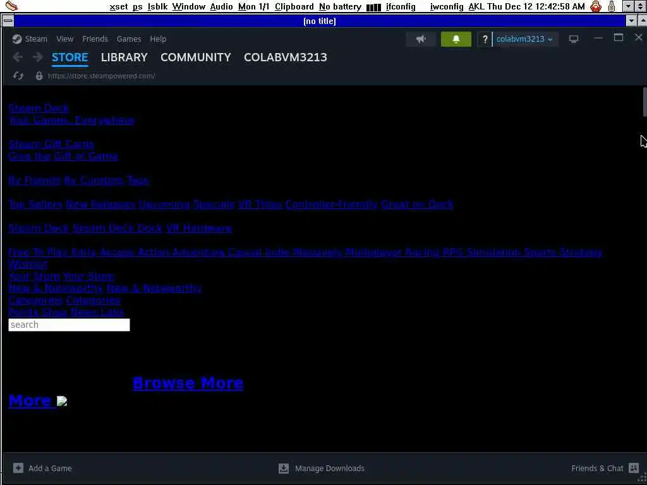Select the STORE tab
Image resolution: width=647 pixels, height=485 pixels.
tap(70, 57)
